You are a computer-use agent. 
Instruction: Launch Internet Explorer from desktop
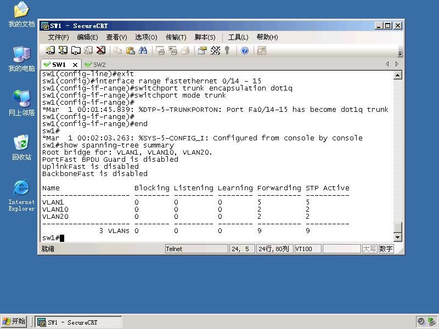point(21,195)
